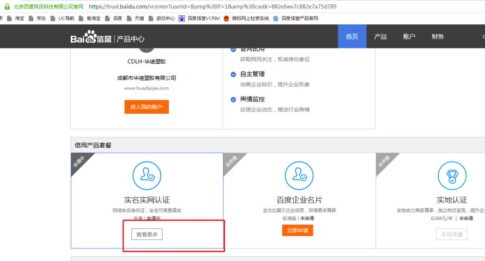
Task: Open the UC导航 bookmark
Action: (63, 19)
